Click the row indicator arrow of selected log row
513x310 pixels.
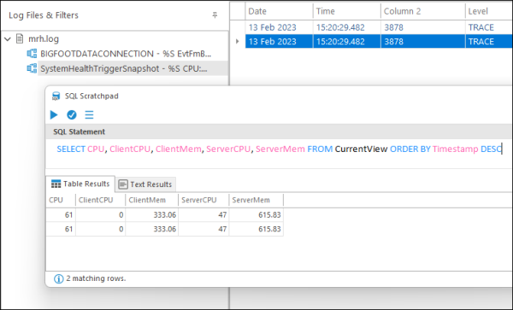(x=238, y=42)
